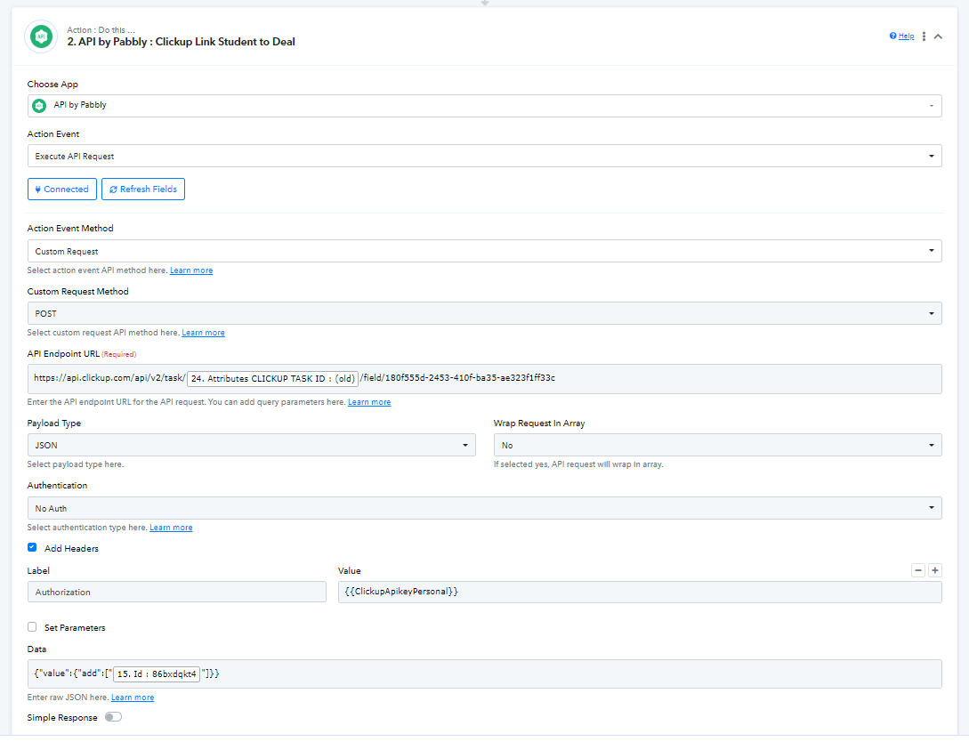
Task: Open Learn more under Action Event Method
Action: click(191, 270)
